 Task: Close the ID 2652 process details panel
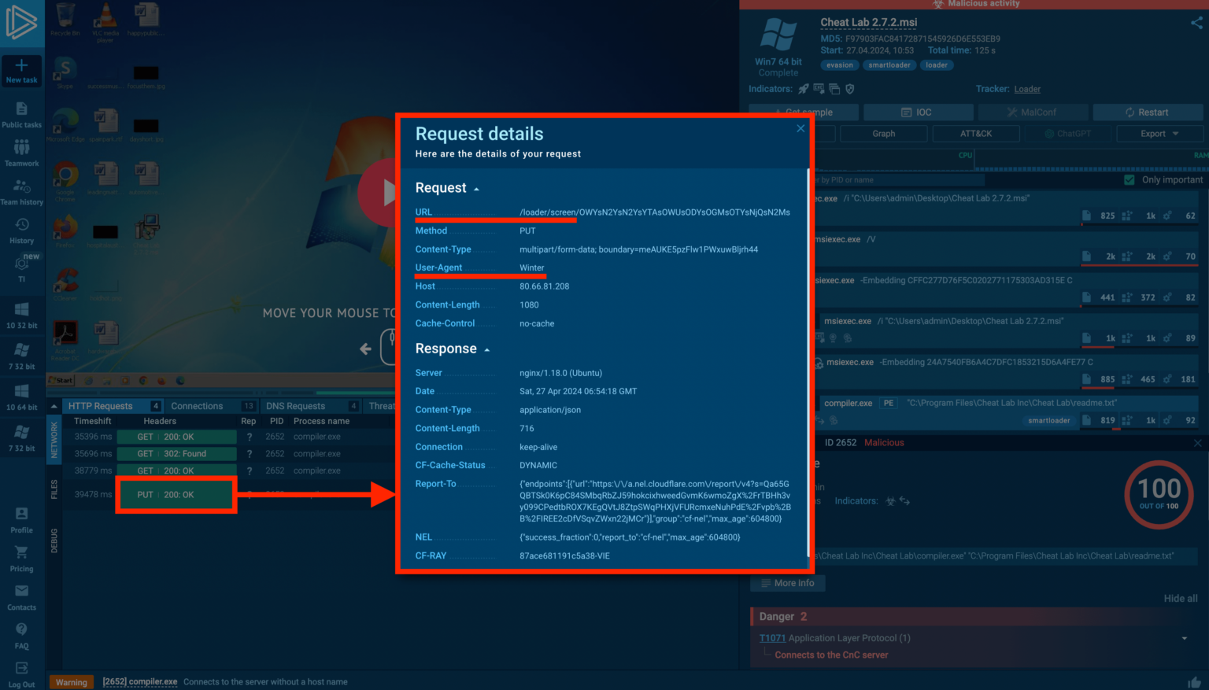1198,443
